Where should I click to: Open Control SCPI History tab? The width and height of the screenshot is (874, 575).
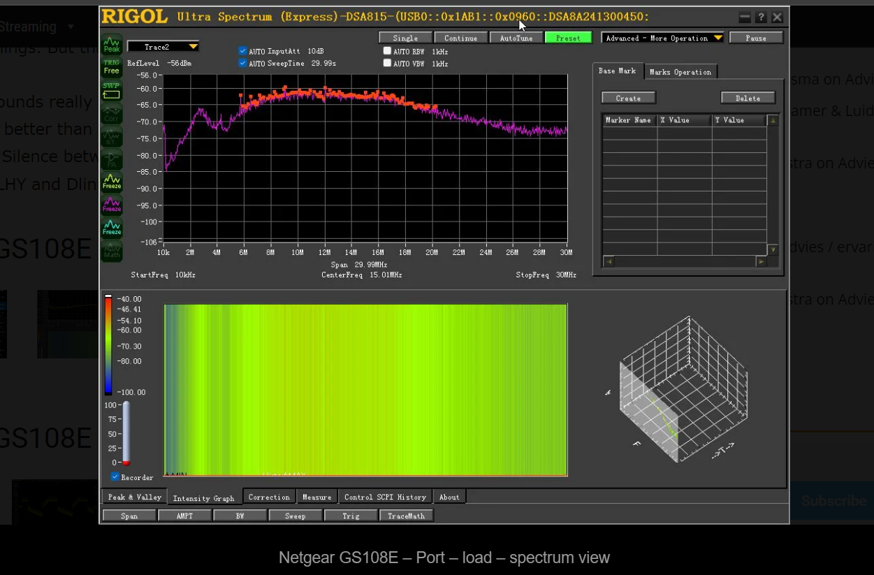pos(385,497)
